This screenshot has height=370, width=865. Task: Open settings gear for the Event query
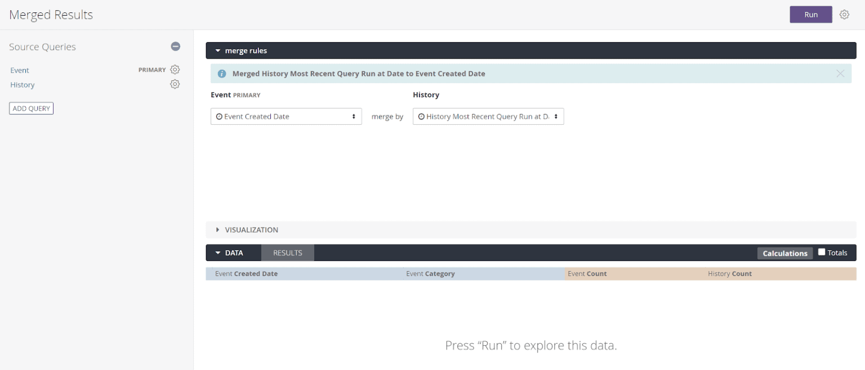click(175, 69)
